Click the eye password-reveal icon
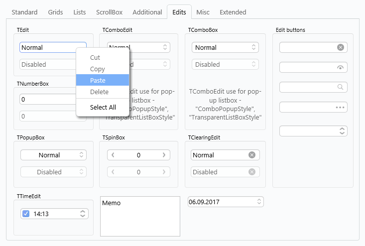The image size is (365, 246). click(340, 68)
